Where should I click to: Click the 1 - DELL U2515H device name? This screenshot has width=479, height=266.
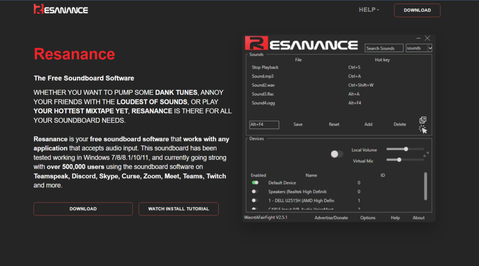[301, 201]
